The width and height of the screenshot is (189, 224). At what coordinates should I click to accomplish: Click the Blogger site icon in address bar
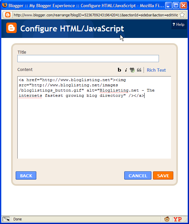click(8, 15)
